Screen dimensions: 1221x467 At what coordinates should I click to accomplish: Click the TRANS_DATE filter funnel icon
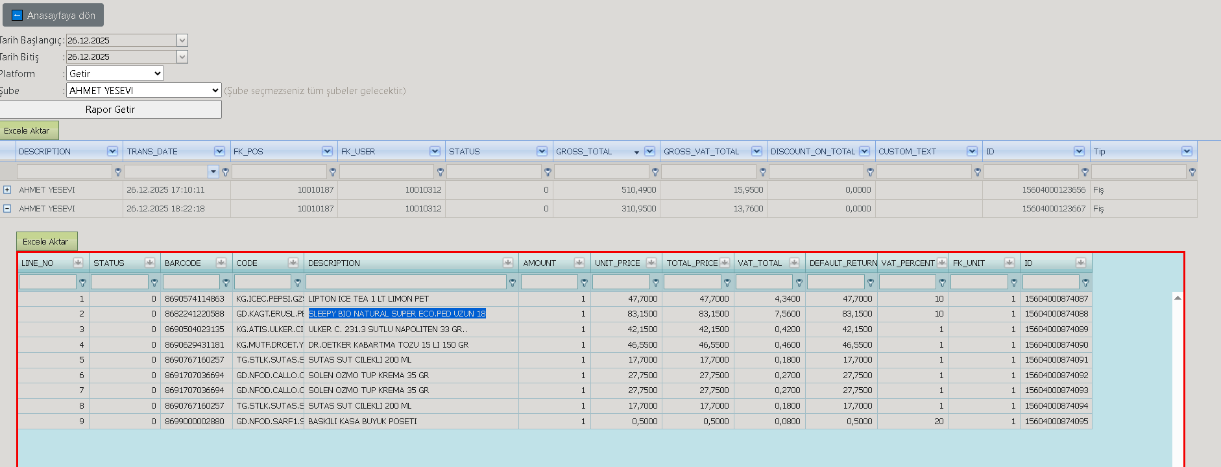click(x=226, y=172)
